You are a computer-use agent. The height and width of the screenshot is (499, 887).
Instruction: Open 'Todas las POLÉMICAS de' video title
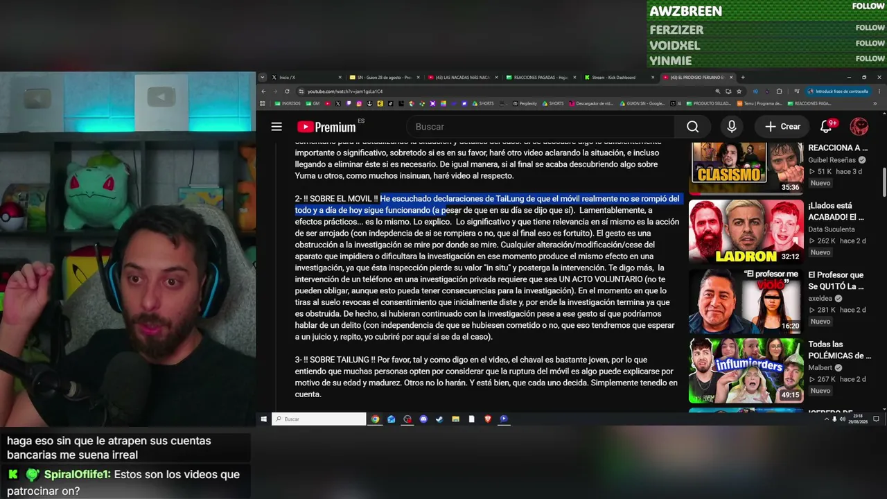tap(840, 350)
